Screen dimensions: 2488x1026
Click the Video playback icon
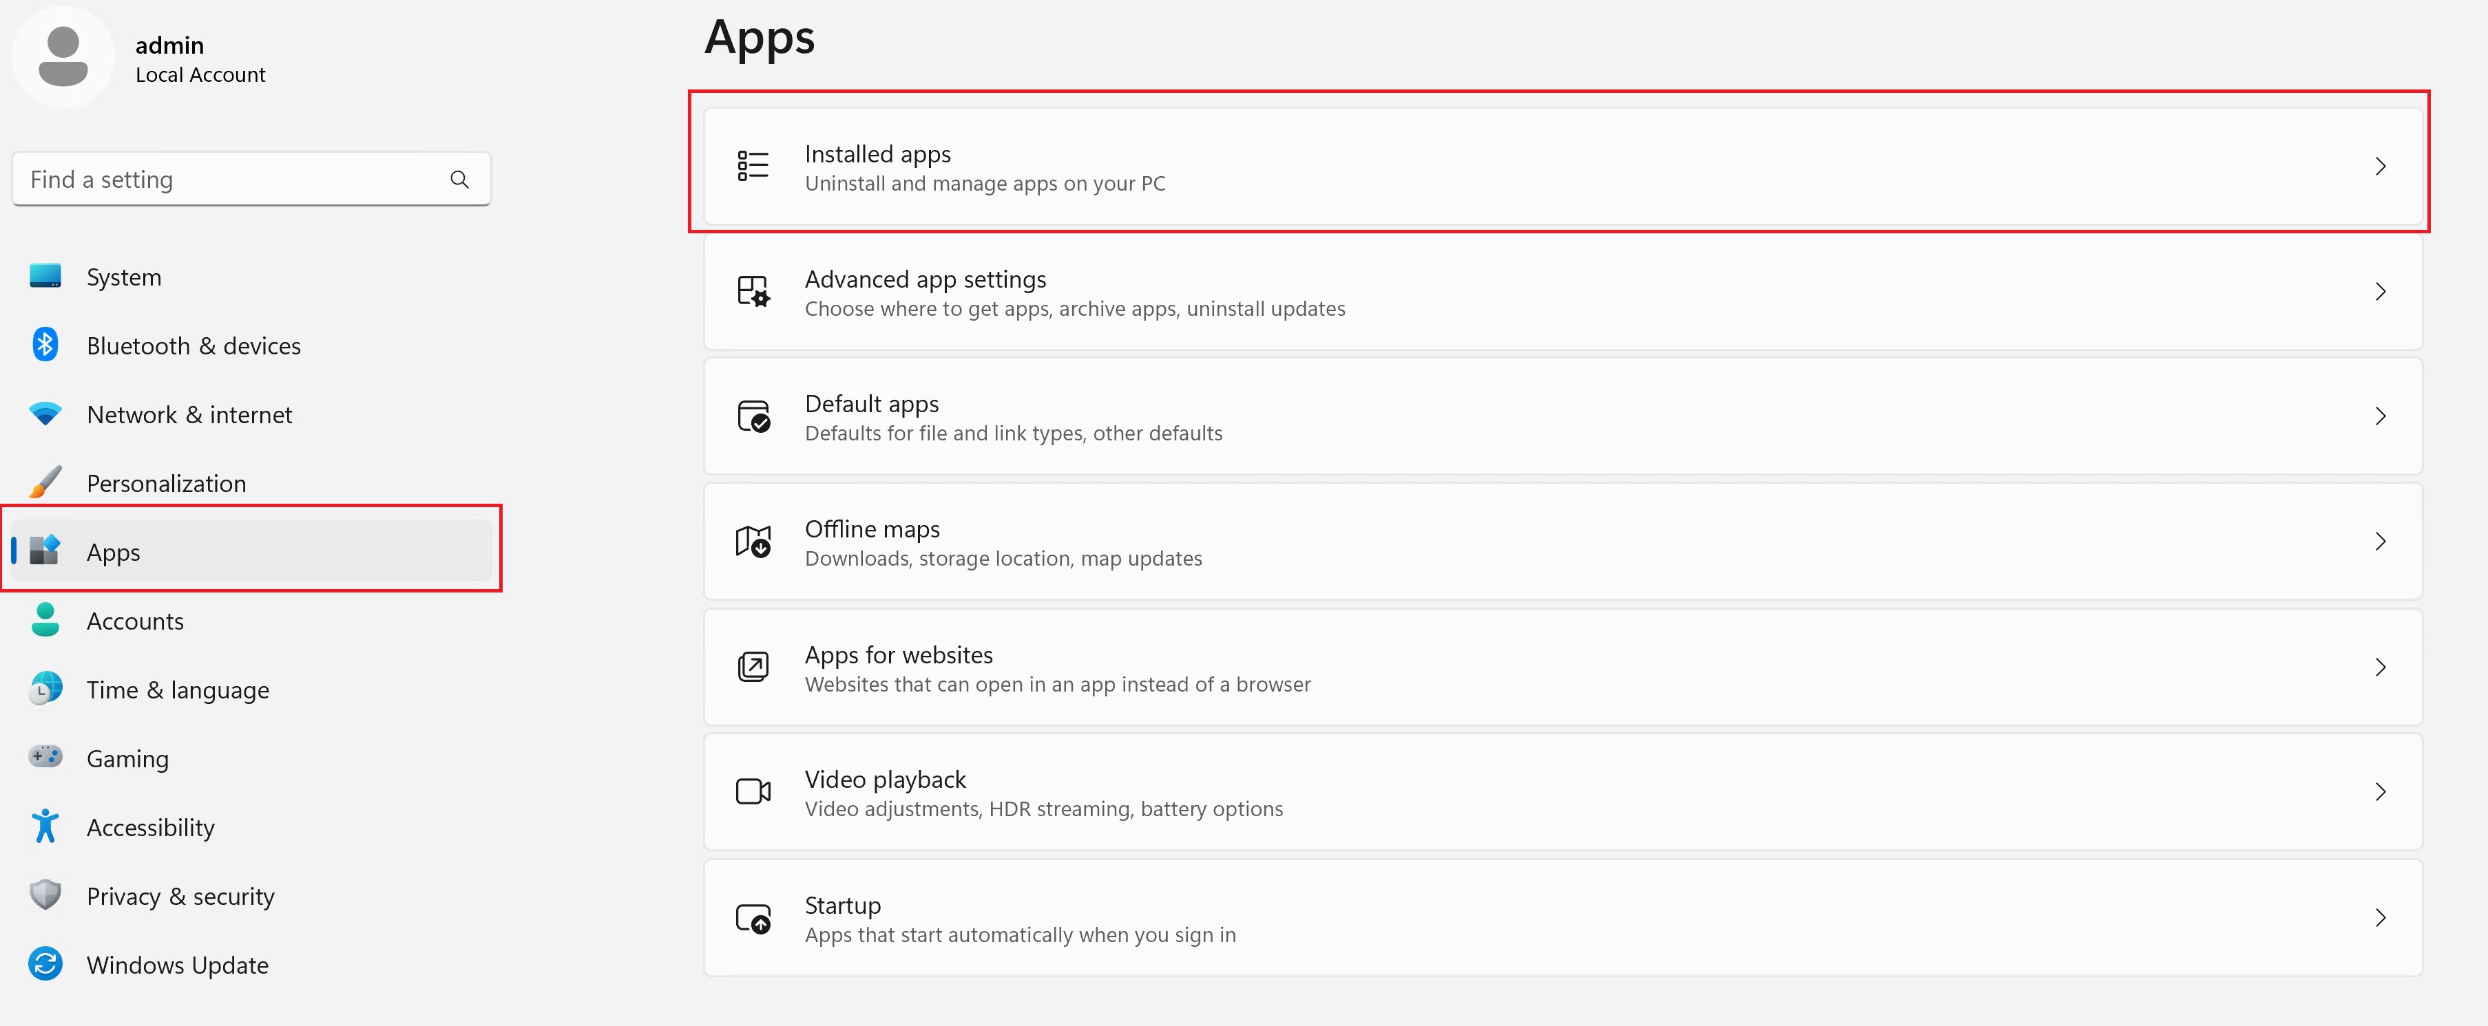click(x=753, y=791)
